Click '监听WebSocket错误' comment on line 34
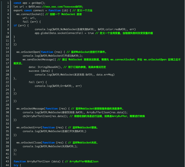 85,128
